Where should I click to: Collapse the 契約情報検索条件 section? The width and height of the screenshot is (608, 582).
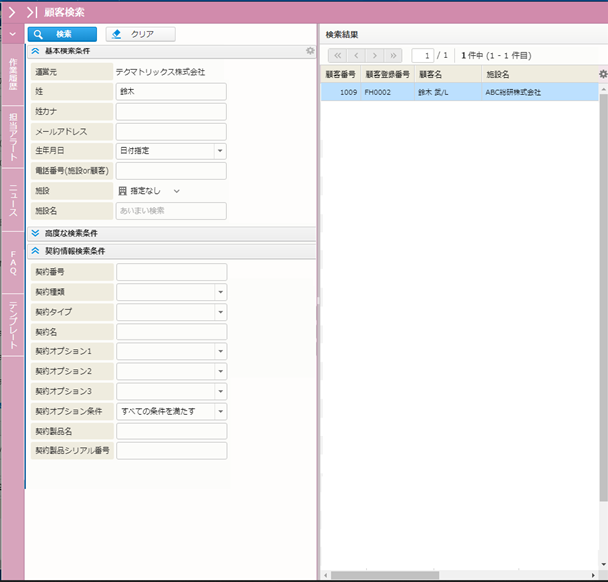[36, 251]
